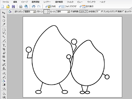Open the 編集 menu

point(15,2)
